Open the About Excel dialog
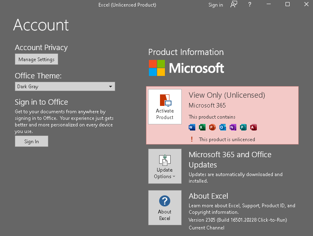This screenshot has height=236, width=313. (x=165, y=208)
